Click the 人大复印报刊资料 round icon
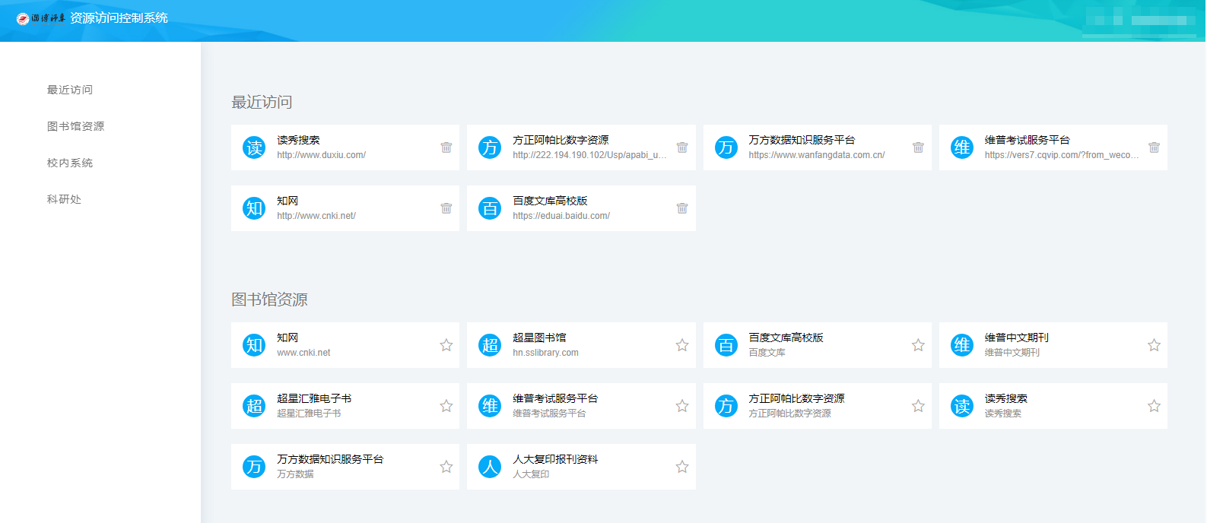 point(490,467)
